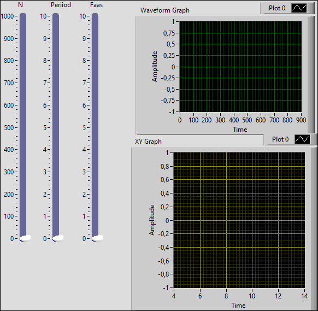Screen dimensions: 318x311
Task: Set Faas slider at the 8 mark
Action: tap(95, 61)
